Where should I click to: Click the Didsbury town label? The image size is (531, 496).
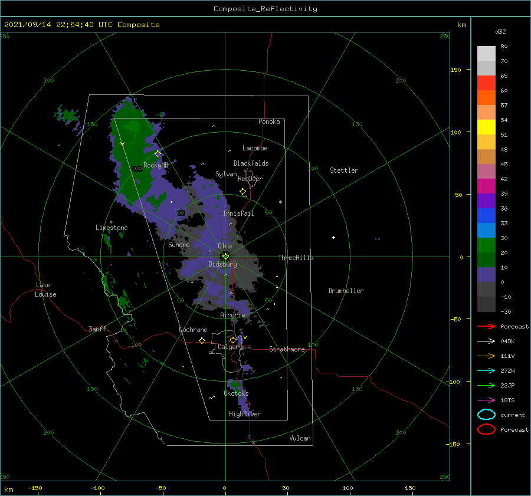222,264
